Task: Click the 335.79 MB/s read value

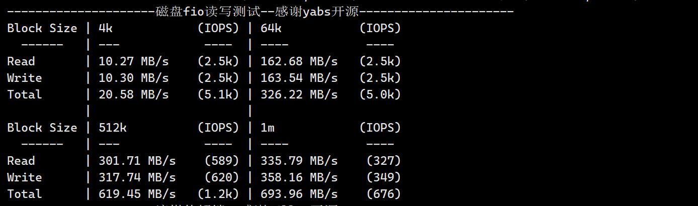Action: [x=299, y=161]
